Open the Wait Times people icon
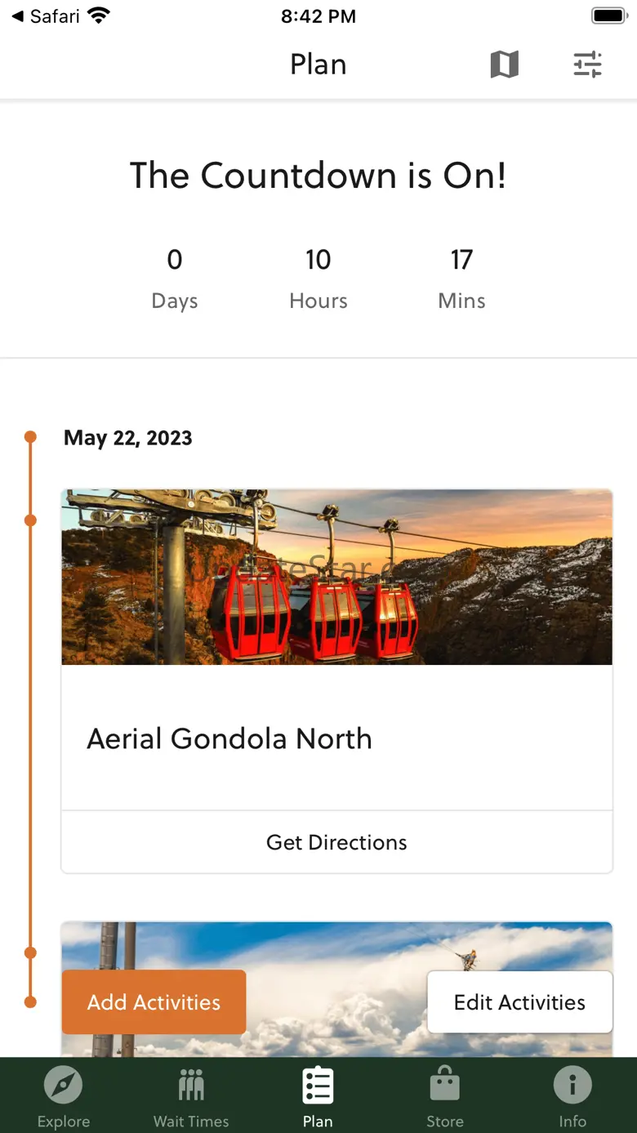The image size is (637, 1133). (191, 1086)
